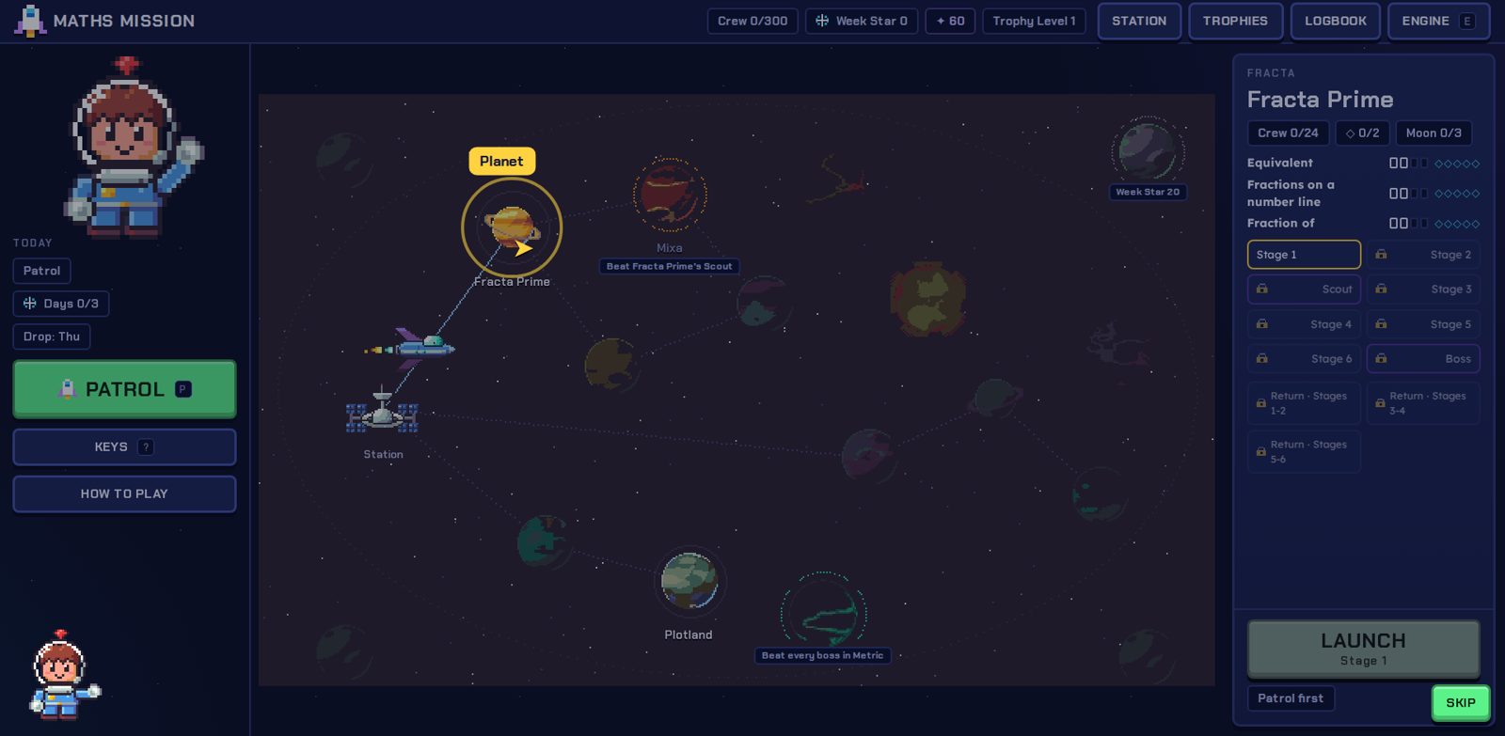Screen dimensions: 1505x736
Task: Select Return Stages 1-2
Action: click(1304, 403)
